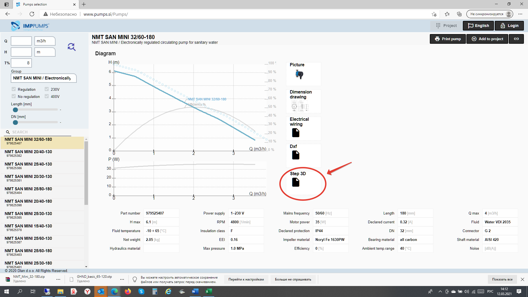Click the recalculate pump selection icon
This screenshot has width=528, height=297.
pos(71,47)
